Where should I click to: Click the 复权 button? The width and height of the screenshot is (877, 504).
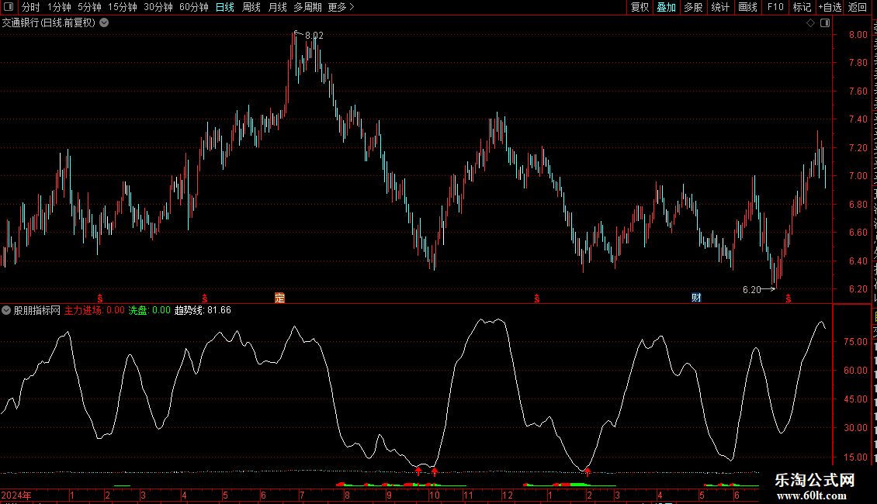click(640, 7)
